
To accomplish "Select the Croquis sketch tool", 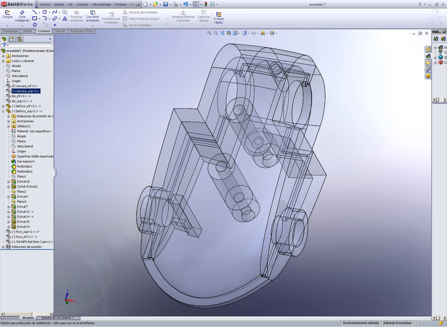I will (x=7, y=15).
